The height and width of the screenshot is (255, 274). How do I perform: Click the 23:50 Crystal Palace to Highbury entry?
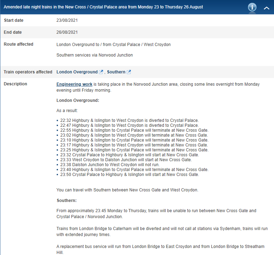pyautogui.click(x=129, y=174)
